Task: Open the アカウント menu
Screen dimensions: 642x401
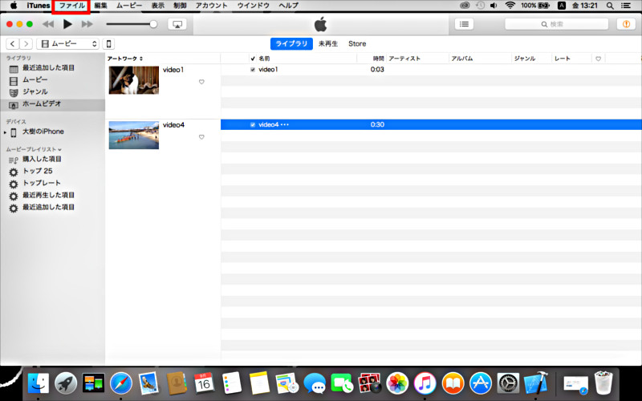Action: (211, 6)
